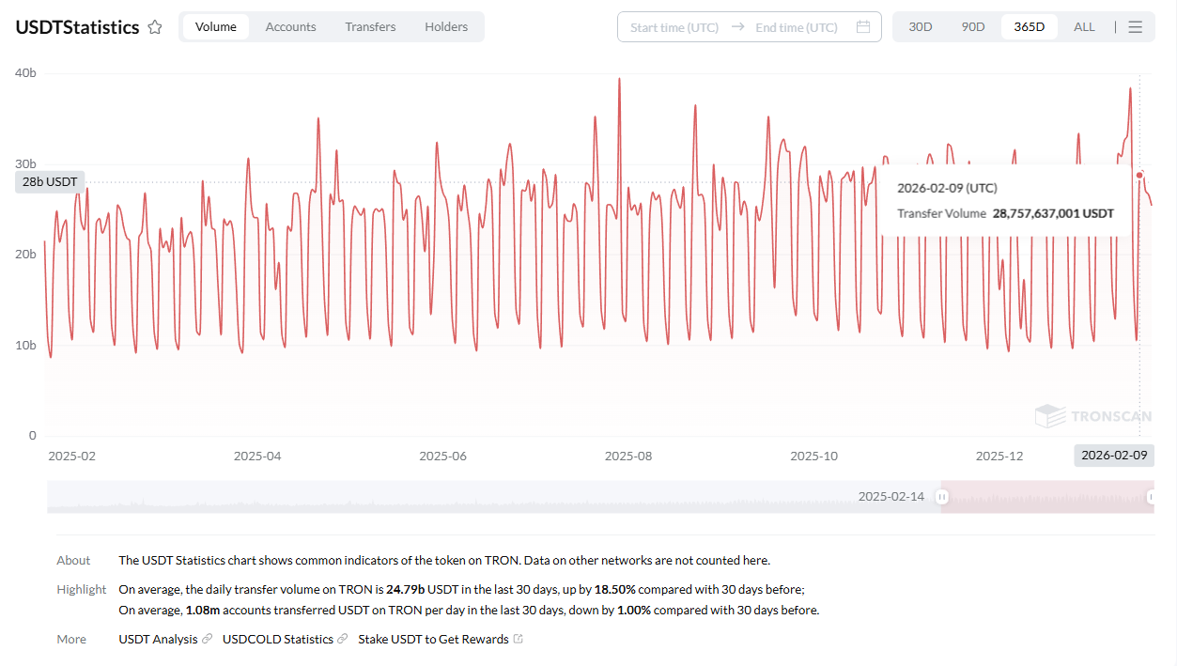Open the Holders tab
The width and height of the screenshot is (1177, 666).
446,27
